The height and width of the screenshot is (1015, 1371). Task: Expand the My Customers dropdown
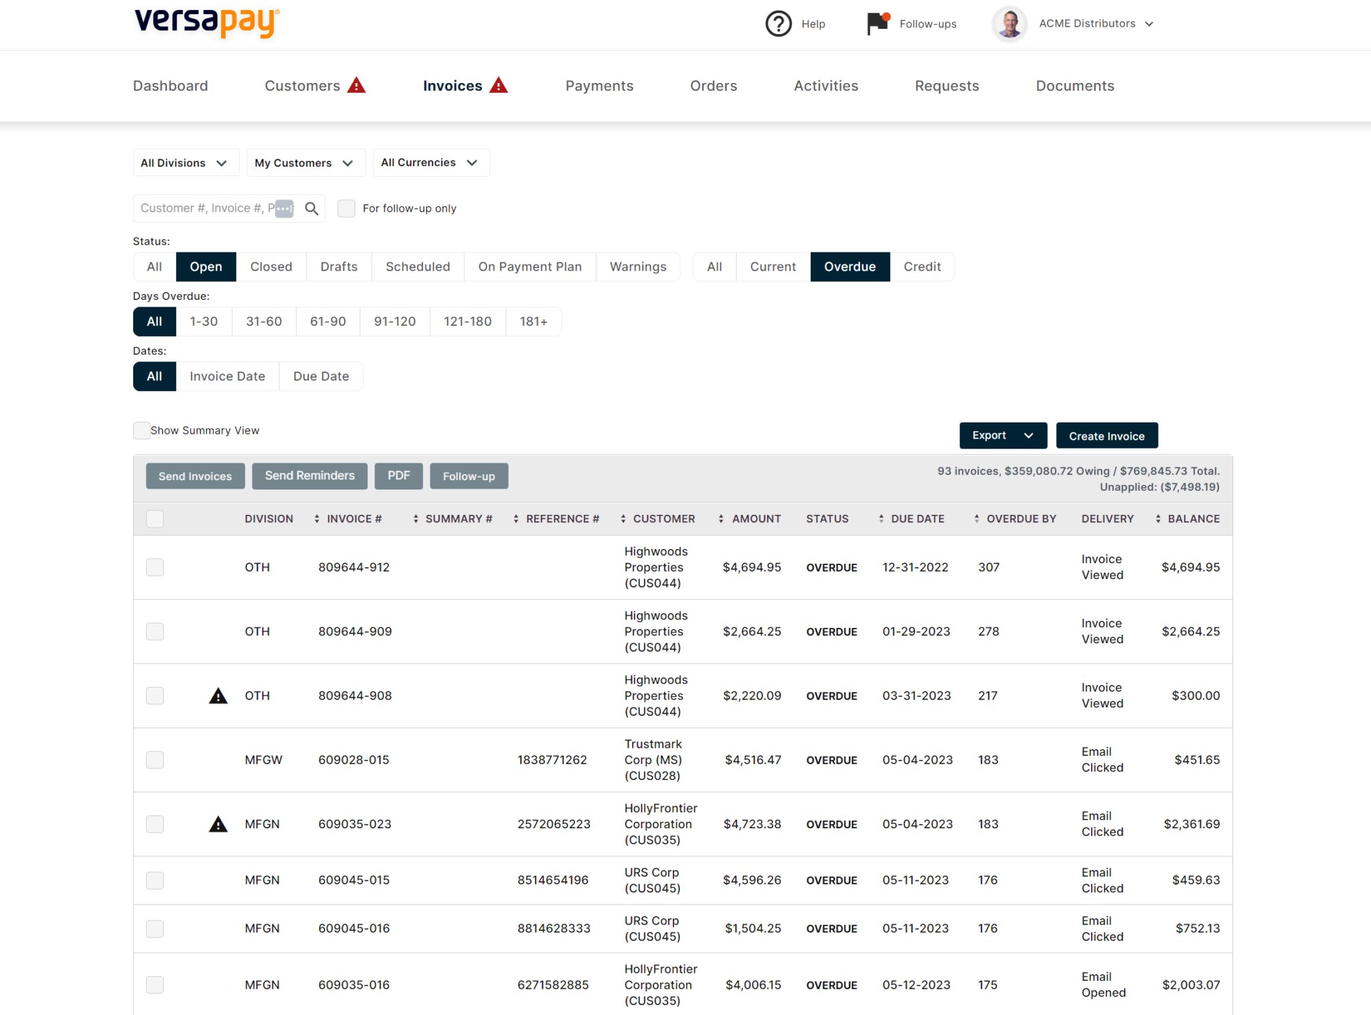point(305,162)
